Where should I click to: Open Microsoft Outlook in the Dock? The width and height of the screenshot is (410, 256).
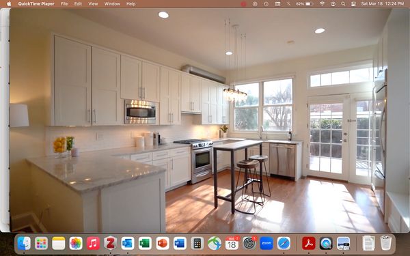[x=128, y=244]
